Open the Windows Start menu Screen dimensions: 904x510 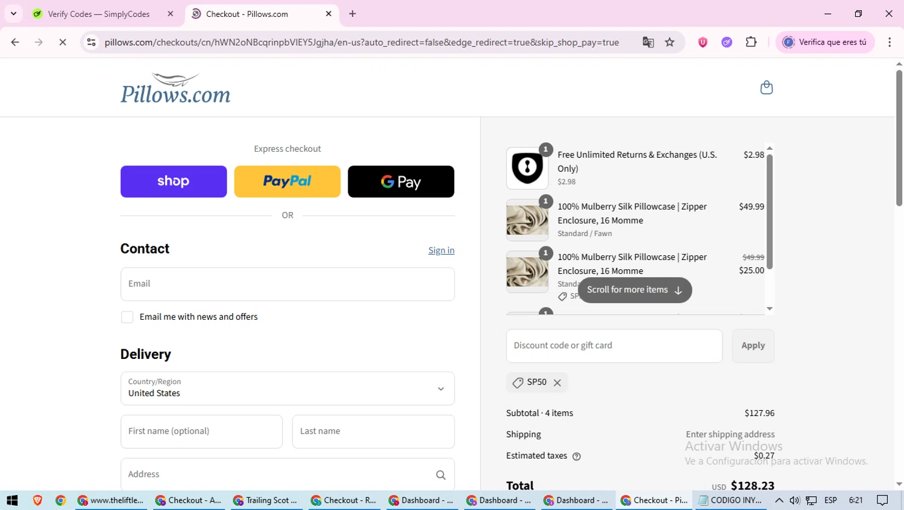coord(12,500)
